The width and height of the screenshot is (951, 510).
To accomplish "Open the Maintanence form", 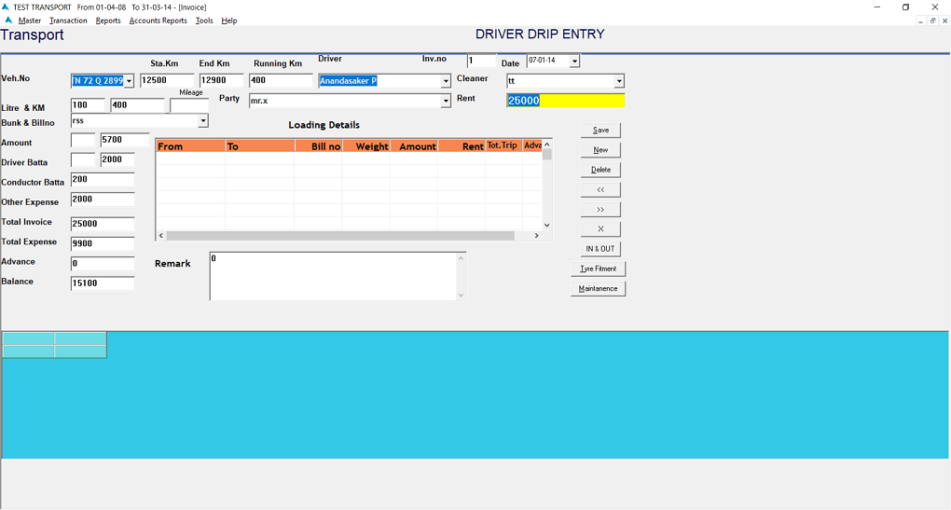I will click(598, 289).
